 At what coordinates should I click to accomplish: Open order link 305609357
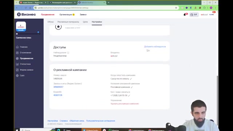[x=58, y=87]
